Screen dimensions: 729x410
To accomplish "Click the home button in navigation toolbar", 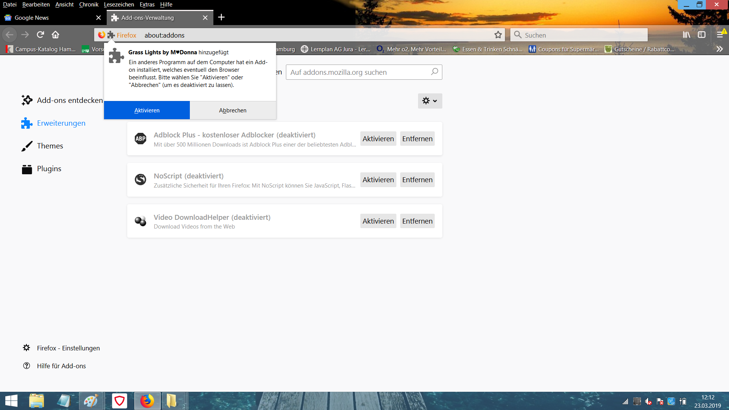I will [x=55, y=35].
